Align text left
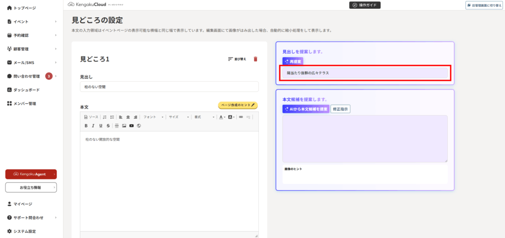The image size is (505, 238). (x=120, y=117)
